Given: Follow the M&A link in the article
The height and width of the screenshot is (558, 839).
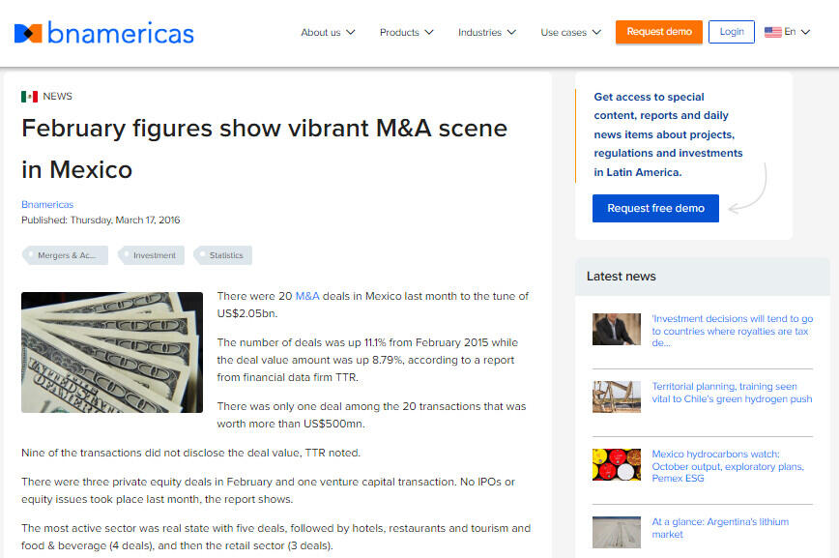Looking at the screenshot, I should pyautogui.click(x=306, y=296).
